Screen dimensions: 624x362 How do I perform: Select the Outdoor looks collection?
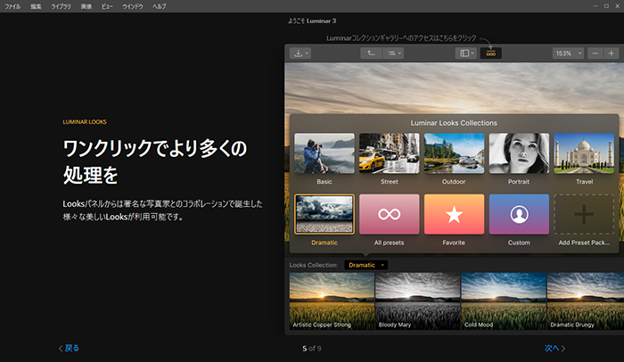point(454,153)
